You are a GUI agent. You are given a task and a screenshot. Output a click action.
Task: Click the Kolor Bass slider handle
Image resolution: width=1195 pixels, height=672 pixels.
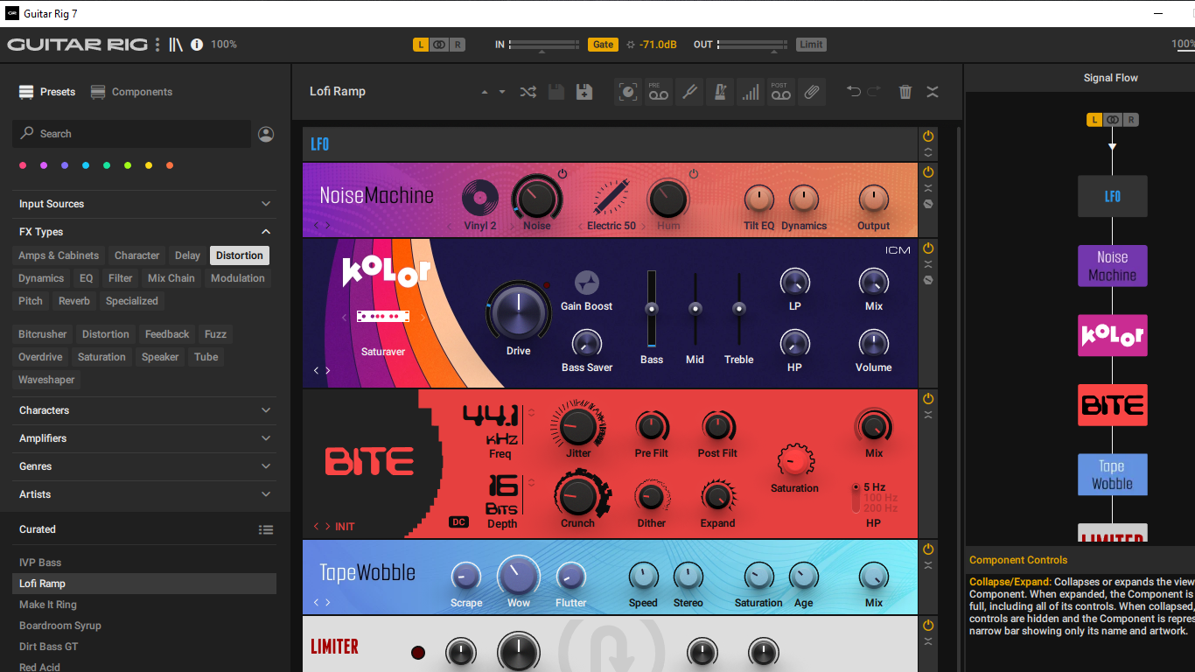[x=652, y=309]
